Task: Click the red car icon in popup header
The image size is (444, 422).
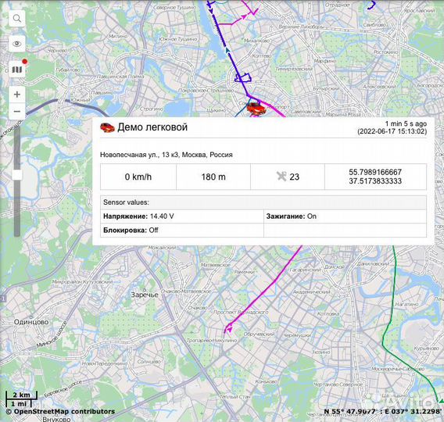Action: pyautogui.click(x=107, y=127)
